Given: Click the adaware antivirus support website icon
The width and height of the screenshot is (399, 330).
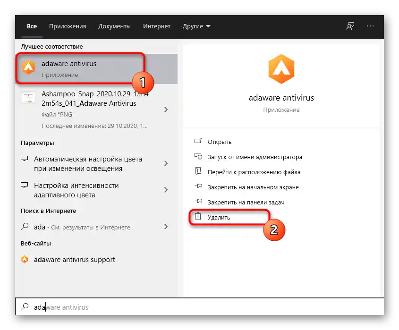Looking at the screenshot, I should (25, 260).
